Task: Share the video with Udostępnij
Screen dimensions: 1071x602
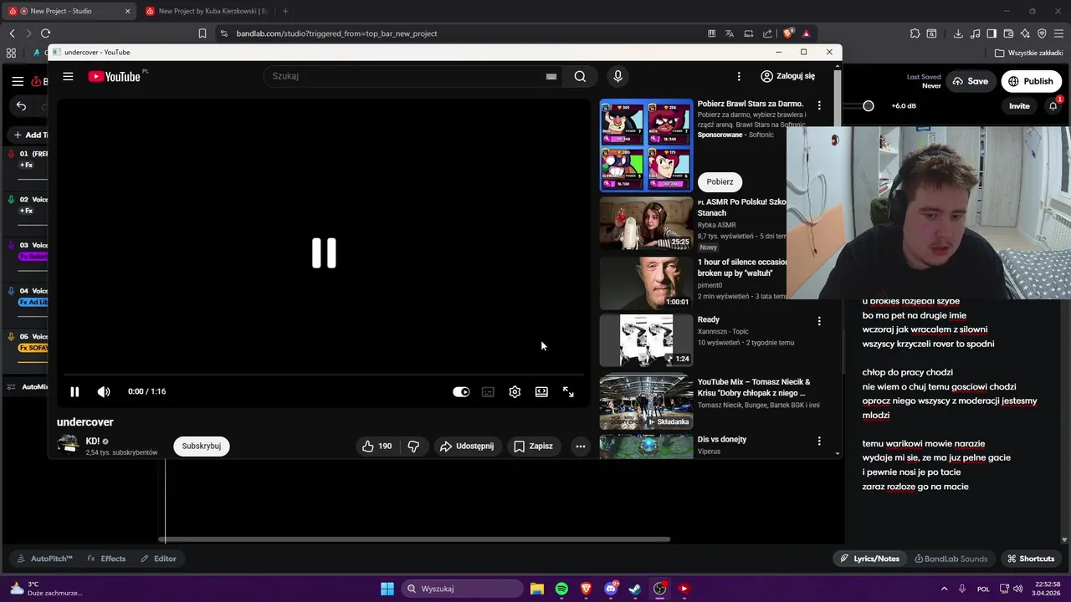Action: point(468,446)
